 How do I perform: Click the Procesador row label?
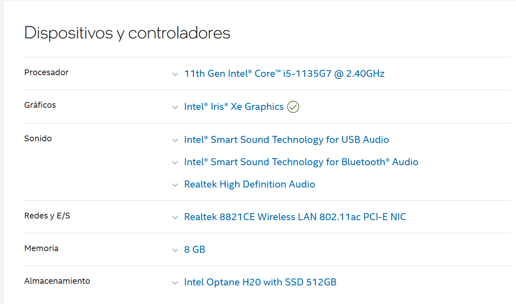click(x=46, y=72)
